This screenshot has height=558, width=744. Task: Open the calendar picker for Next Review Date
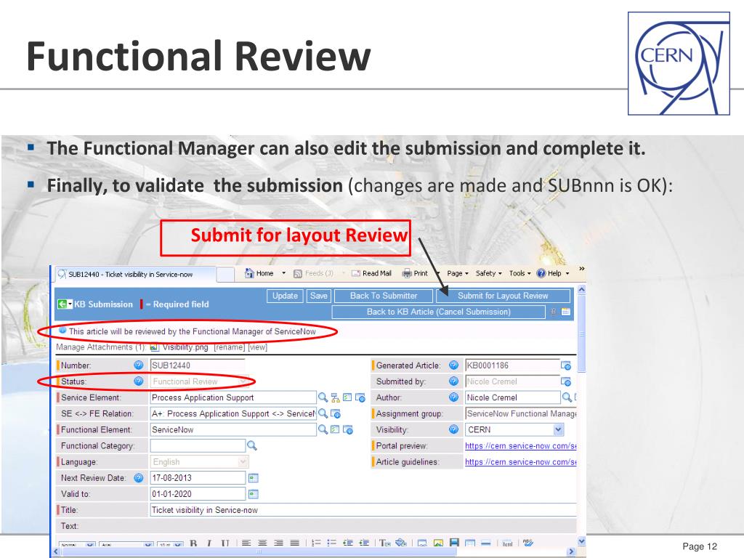254,478
